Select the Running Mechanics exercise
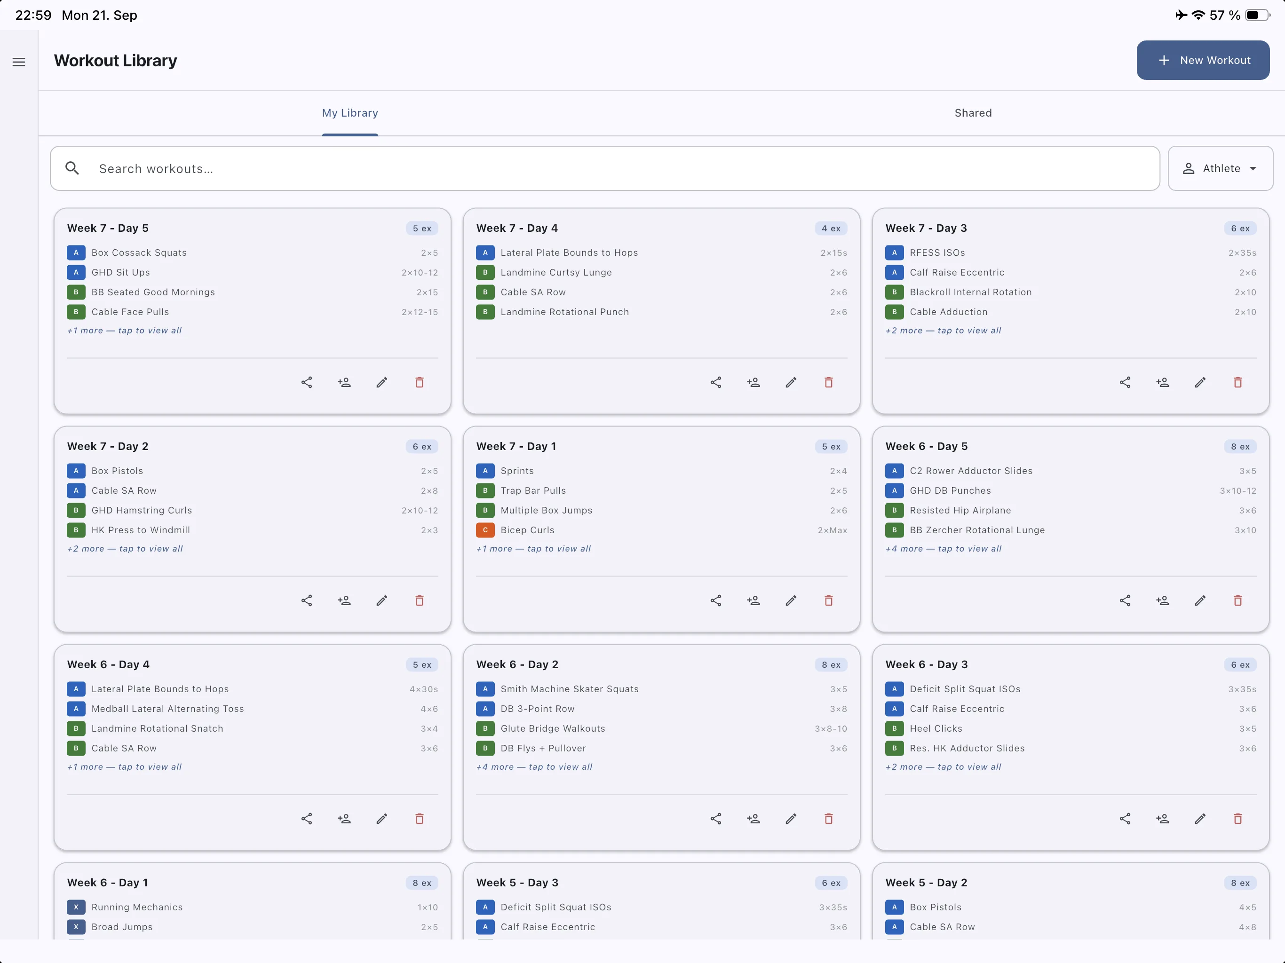Image resolution: width=1285 pixels, height=963 pixels. coord(252,907)
